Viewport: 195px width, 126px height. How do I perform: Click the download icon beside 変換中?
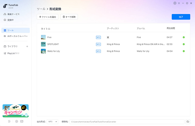(x=5, y=20)
